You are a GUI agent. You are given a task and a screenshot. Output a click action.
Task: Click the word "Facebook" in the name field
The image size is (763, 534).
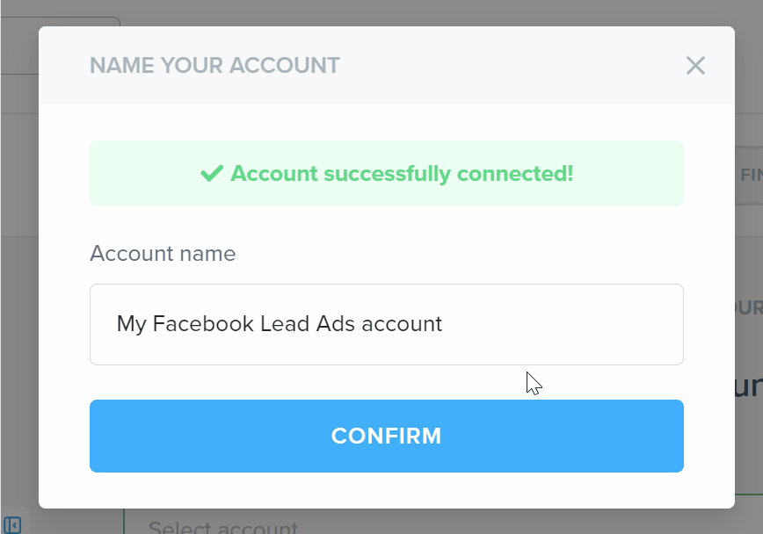pos(203,324)
